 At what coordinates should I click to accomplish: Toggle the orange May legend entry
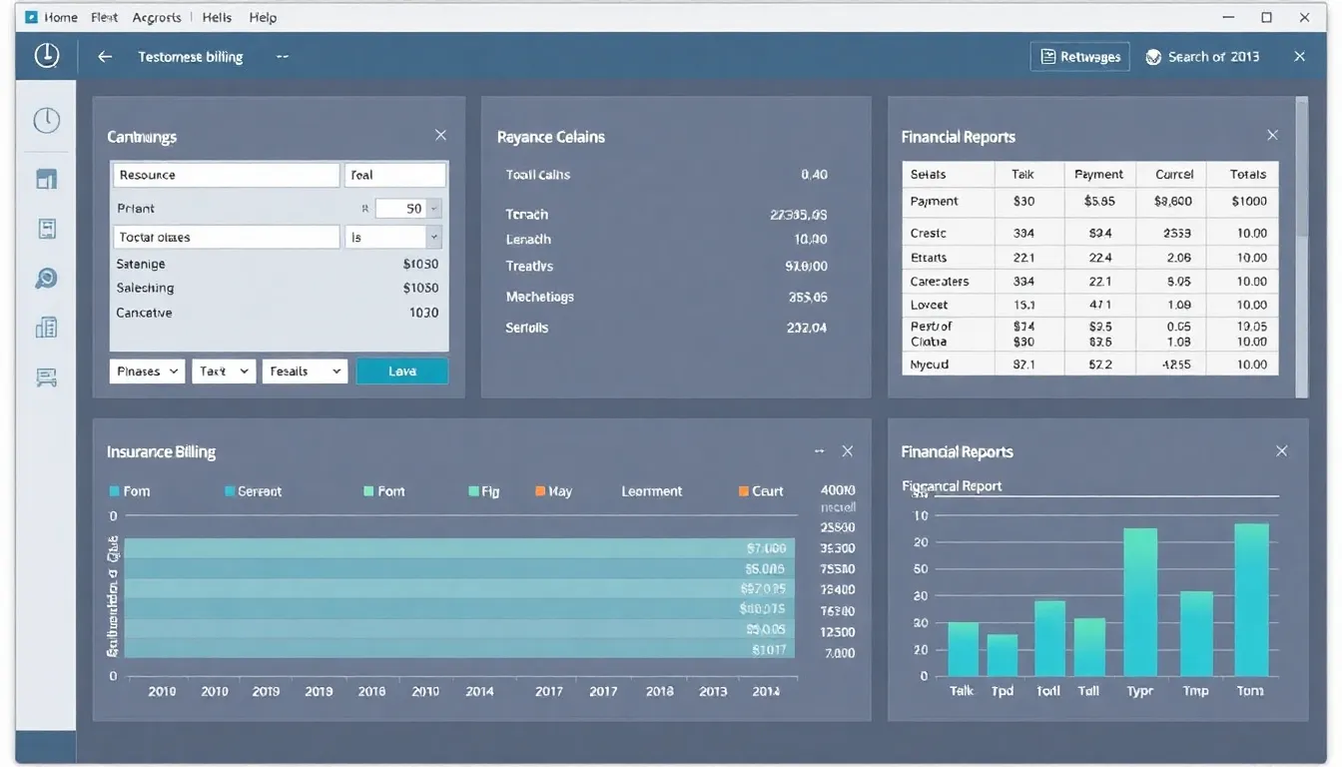click(553, 491)
